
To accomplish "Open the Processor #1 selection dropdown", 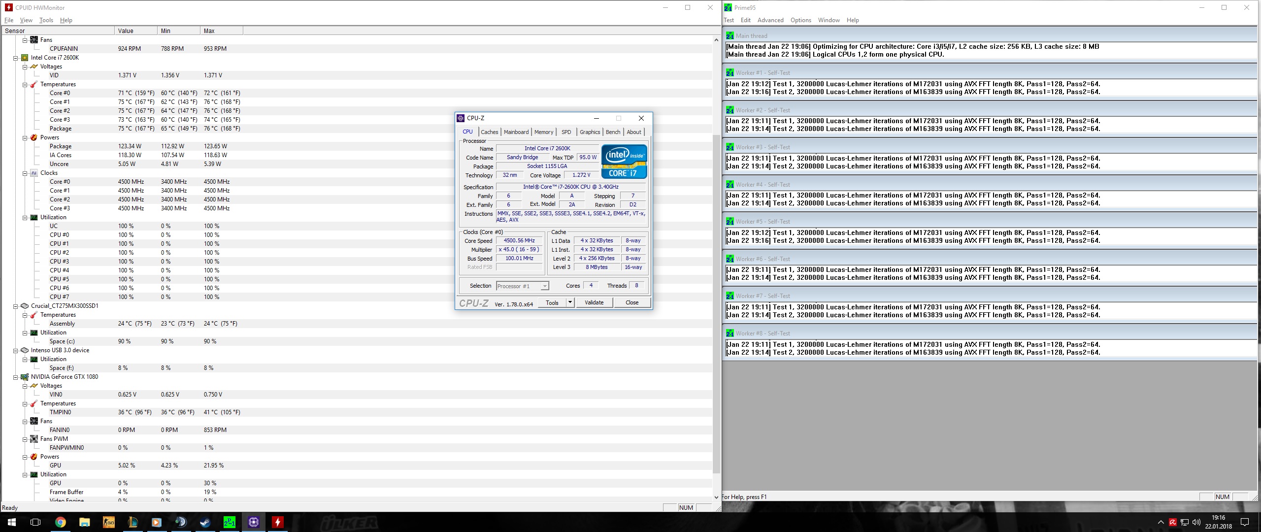I will click(x=544, y=286).
